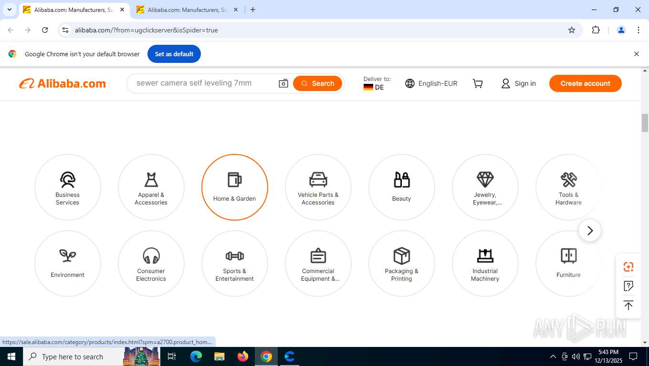Open the Extensions menu
This screenshot has height=366, width=649.
click(596, 30)
